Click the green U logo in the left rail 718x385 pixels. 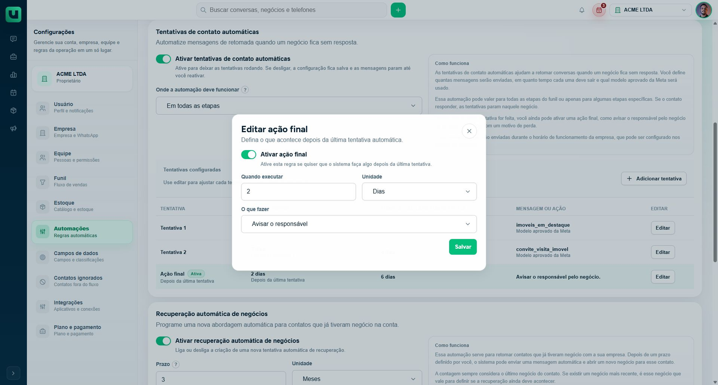(13, 14)
